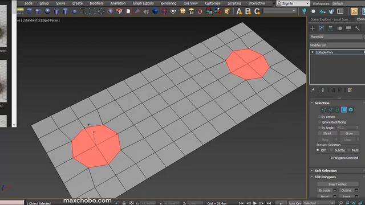Screen dimensions: 365x205
Task: Click the lightbulb toolbar icon
Action: (304, 11)
